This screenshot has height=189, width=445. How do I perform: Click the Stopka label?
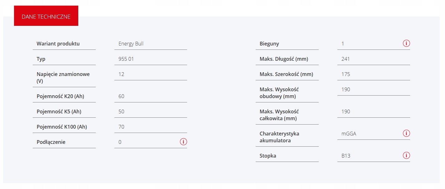click(x=268, y=156)
